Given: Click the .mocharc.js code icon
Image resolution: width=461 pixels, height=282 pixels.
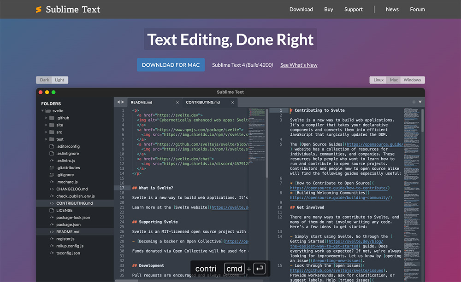Looking at the screenshot, I should (52, 182).
